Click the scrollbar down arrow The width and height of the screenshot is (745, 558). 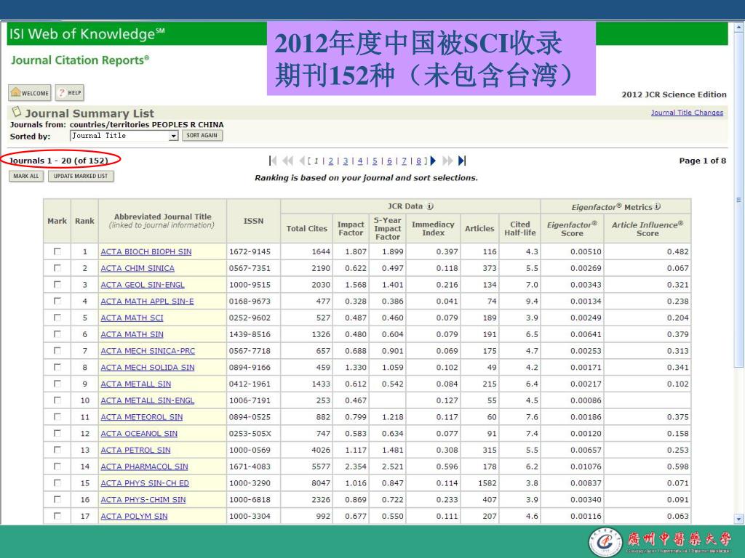click(x=739, y=519)
